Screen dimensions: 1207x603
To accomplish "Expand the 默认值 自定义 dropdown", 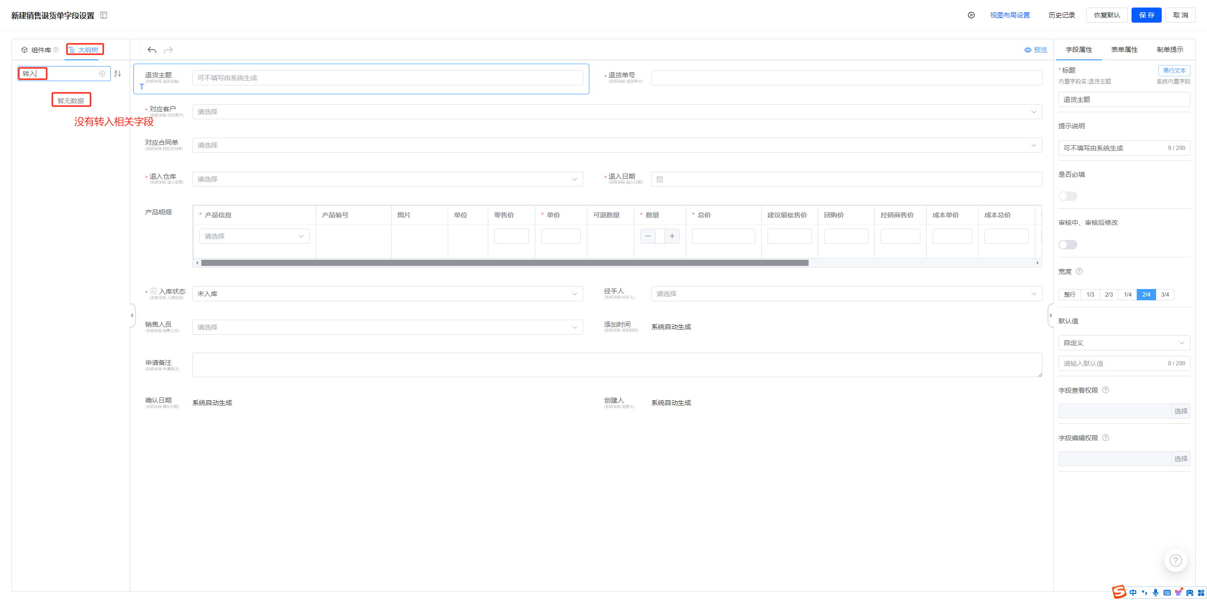I will coord(1124,343).
